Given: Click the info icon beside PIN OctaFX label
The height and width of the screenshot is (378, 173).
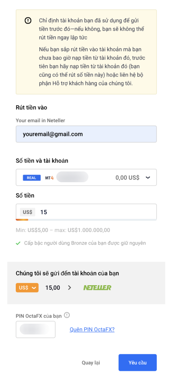Looking at the screenshot, I should tap(67, 315).
